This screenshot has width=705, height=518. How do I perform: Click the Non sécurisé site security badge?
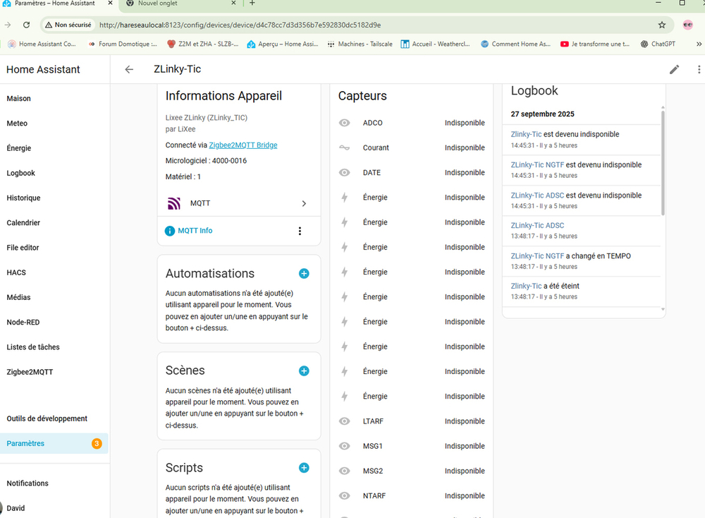click(68, 25)
